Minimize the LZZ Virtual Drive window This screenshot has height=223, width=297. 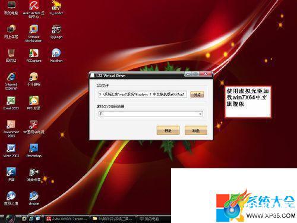[x=188, y=74]
